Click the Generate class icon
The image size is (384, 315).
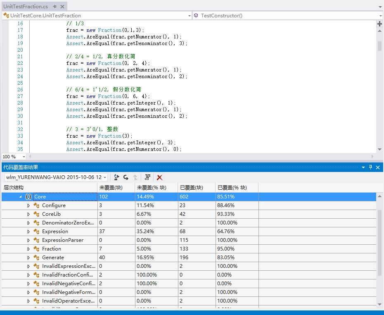click(x=36, y=258)
